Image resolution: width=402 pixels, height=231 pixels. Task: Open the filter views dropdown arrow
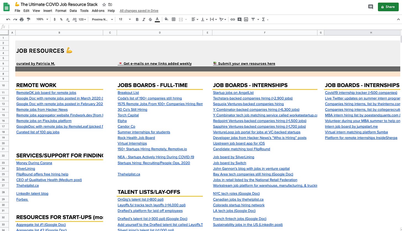pyautogui.click(x=258, y=20)
